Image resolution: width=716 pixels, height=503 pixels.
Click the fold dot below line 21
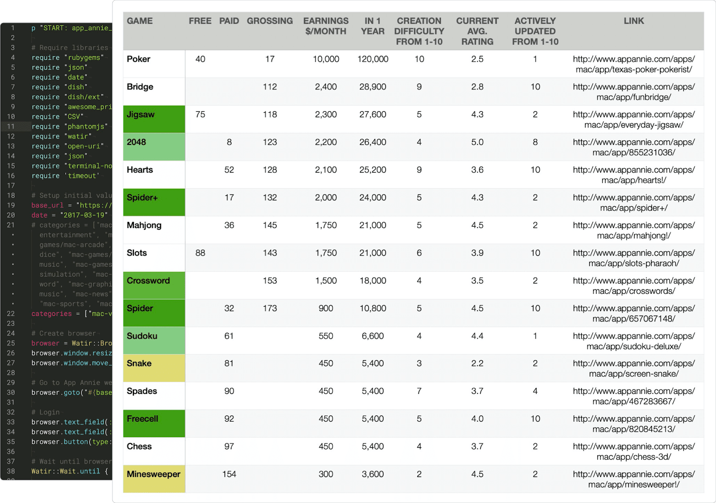pyautogui.click(x=13, y=235)
